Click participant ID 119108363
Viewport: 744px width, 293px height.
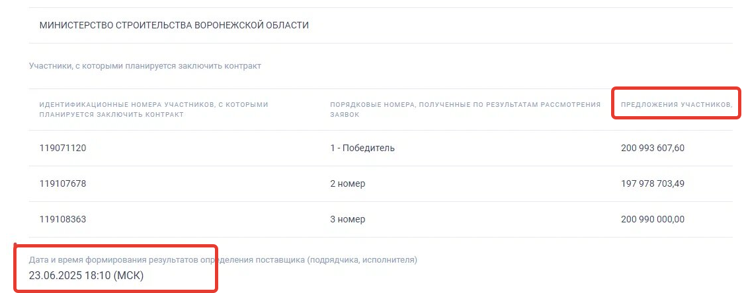pos(63,219)
